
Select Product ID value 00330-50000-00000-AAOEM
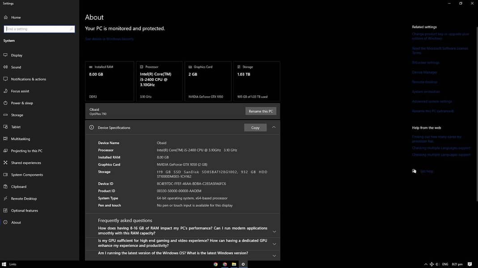[179, 191]
